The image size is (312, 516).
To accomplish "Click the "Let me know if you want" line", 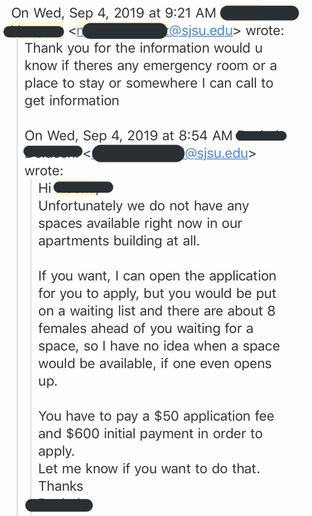I will [x=149, y=468].
